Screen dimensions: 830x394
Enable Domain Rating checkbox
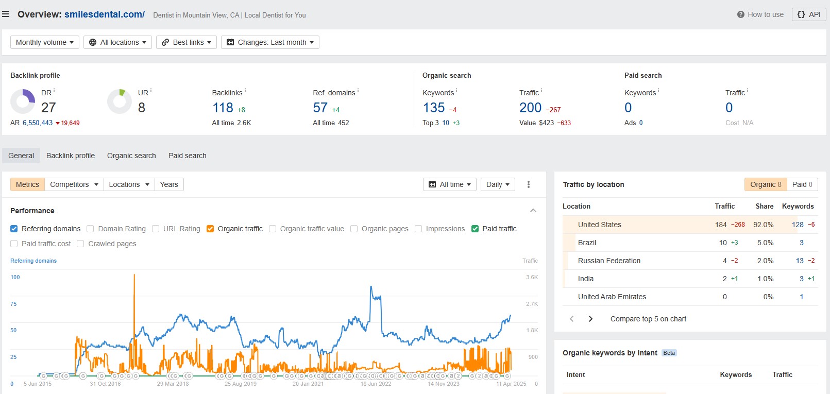pyautogui.click(x=90, y=229)
